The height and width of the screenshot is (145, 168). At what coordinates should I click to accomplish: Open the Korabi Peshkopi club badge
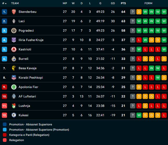pyautogui.click(x=14, y=78)
